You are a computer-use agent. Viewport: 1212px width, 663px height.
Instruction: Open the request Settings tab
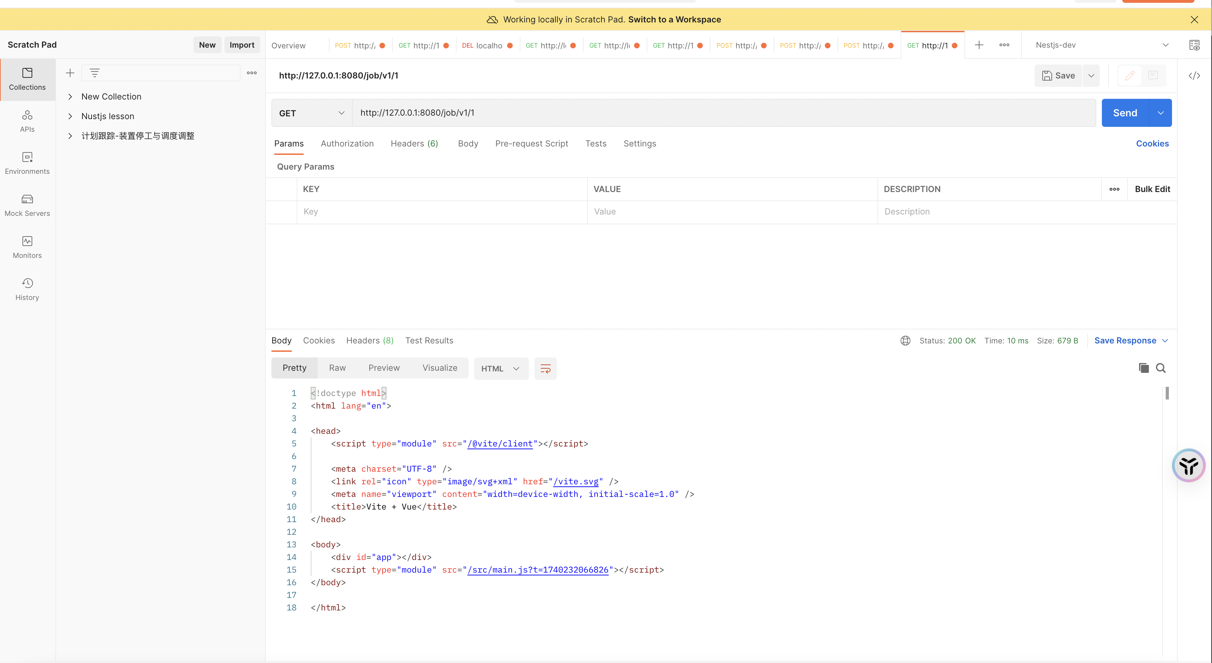coord(639,144)
